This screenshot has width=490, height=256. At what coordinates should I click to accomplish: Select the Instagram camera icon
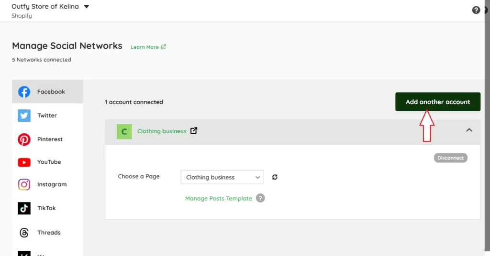click(24, 185)
